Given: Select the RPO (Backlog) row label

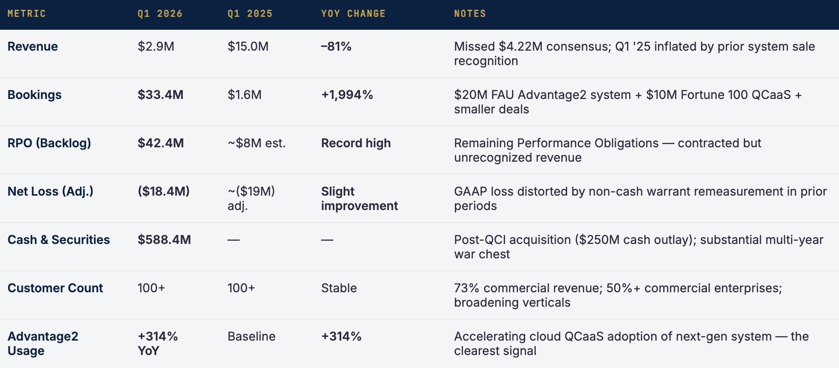Looking at the screenshot, I should pyautogui.click(x=49, y=143).
